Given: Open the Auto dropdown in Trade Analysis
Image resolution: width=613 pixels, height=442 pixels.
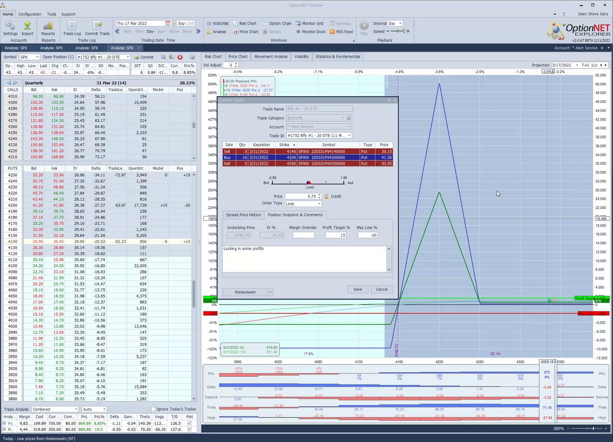Looking at the screenshot, I should point(103,409).
